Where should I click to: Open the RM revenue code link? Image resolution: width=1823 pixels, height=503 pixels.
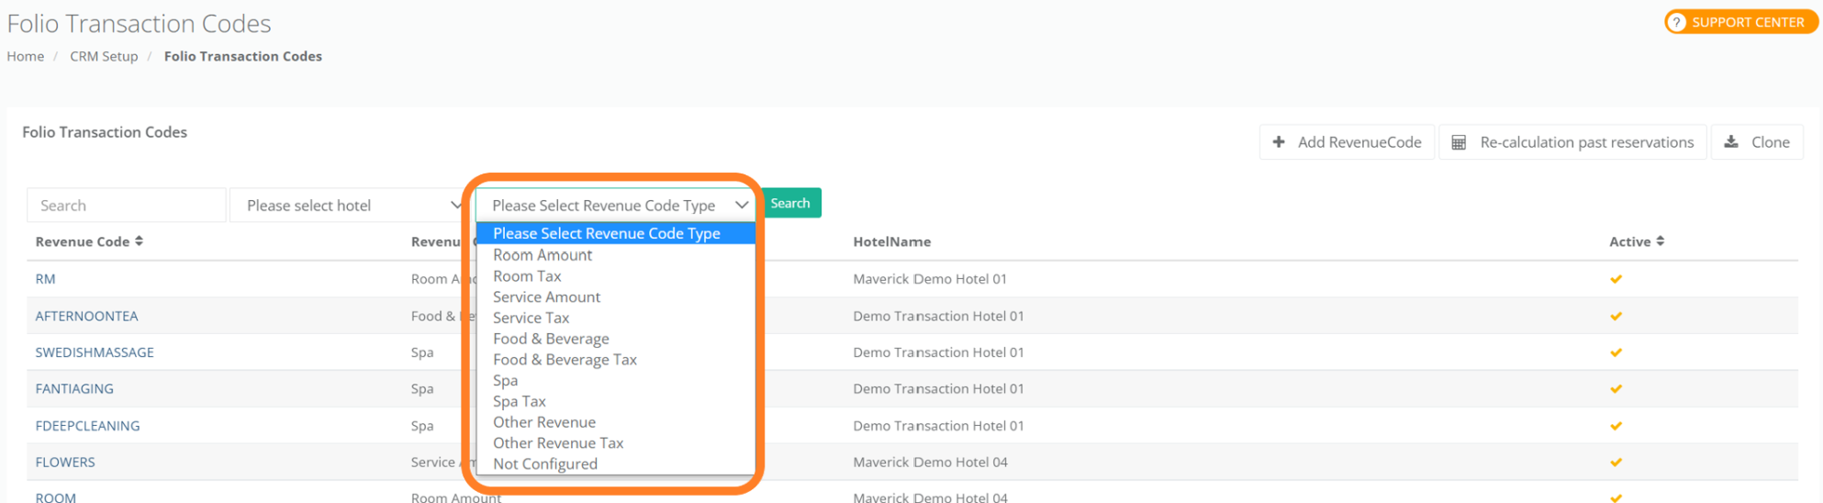46,279
